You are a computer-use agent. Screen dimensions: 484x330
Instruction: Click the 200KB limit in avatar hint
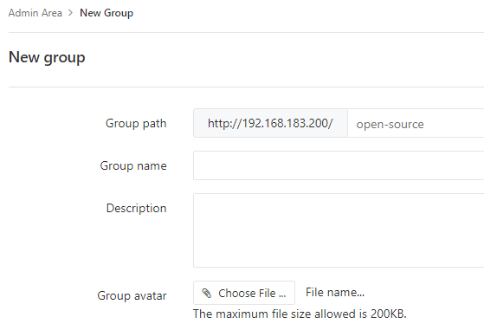point(388,314)
